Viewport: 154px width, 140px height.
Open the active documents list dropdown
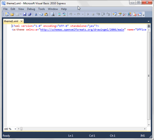[148, 21]
